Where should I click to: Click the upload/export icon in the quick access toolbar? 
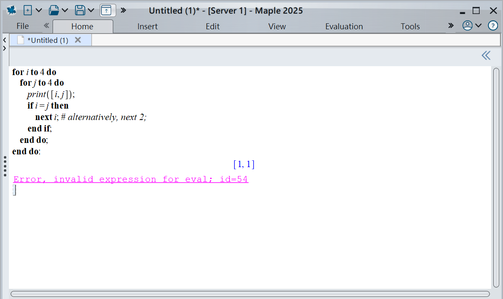(x=108, y=10)
